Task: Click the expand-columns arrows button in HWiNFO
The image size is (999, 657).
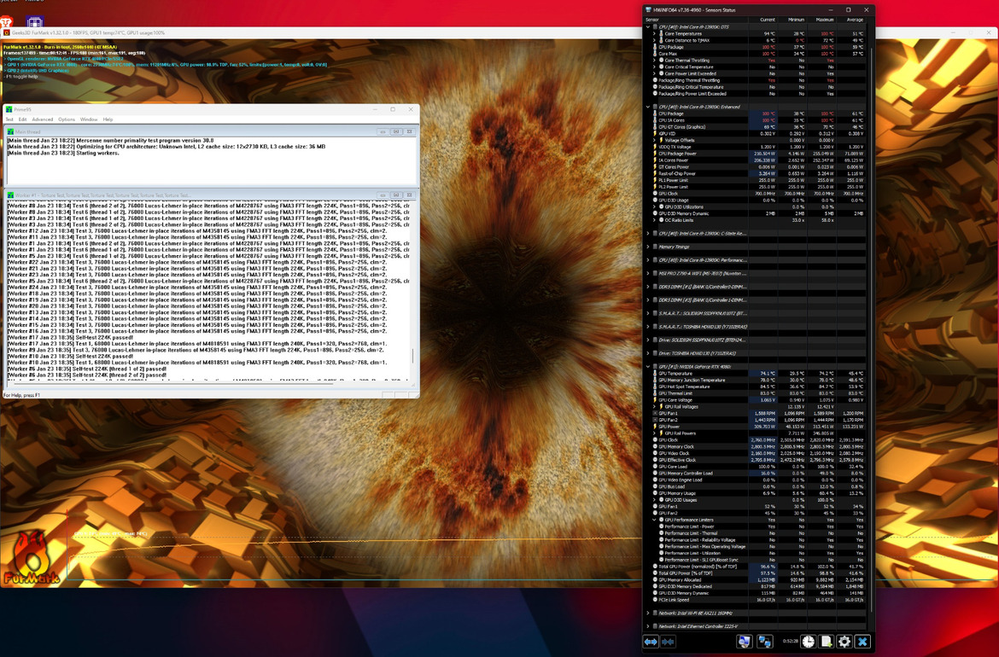Action: click(651, 642)
